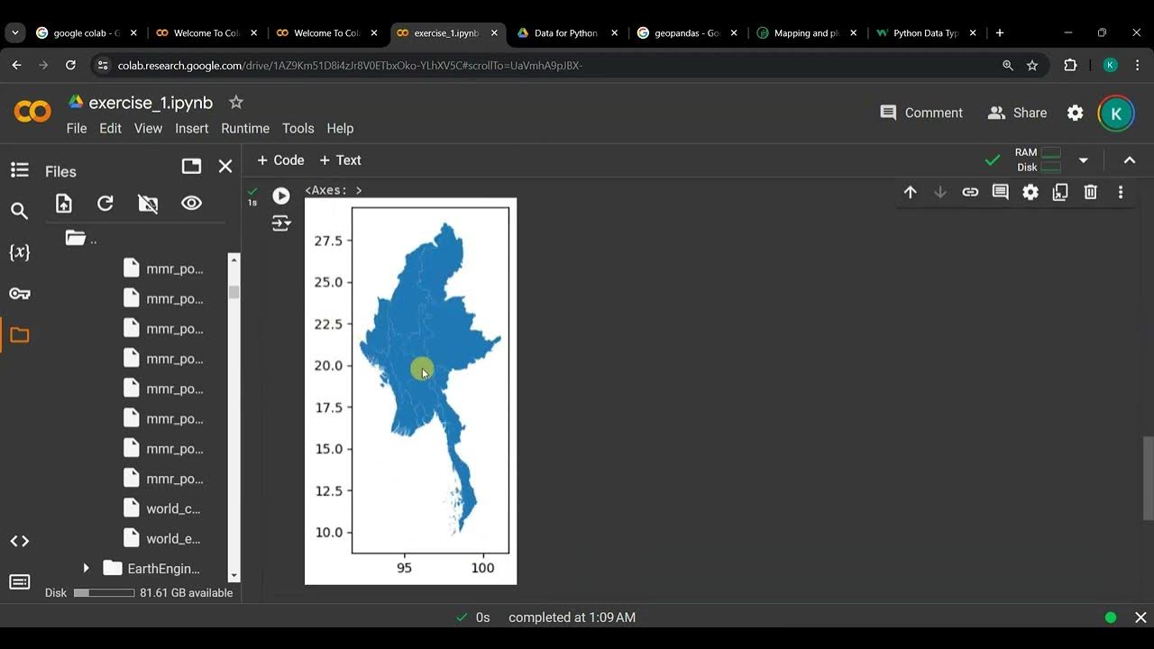Select the Files folder icon in sidebar
1154x649 pixels.
19,335
